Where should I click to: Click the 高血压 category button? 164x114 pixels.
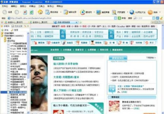68,43
